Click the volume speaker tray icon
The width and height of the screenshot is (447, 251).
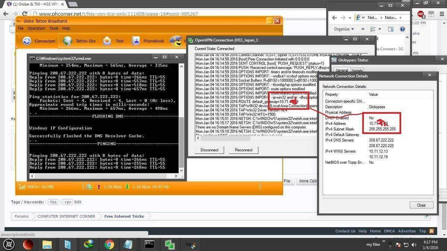coord(414,245)
